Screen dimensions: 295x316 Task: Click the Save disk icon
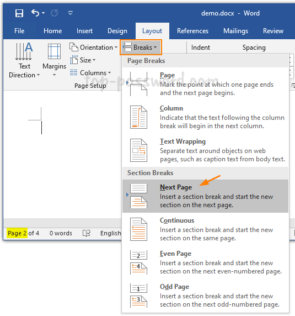(19, 13)
